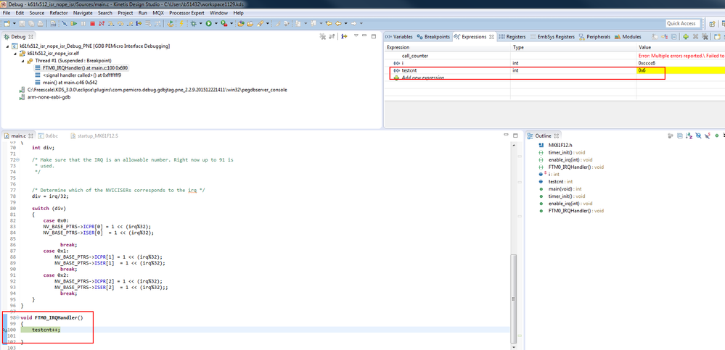Open dropdown arrow beside Debug bug icon
Screen dimensions: 725x350
[x=201, y=23]
